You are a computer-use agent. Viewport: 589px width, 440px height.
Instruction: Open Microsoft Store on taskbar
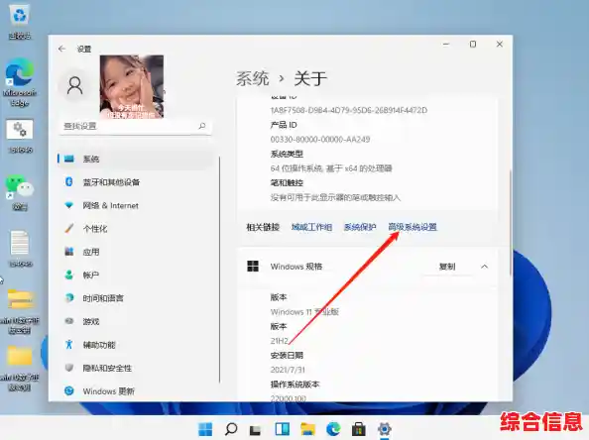click(x=359, y=429)
